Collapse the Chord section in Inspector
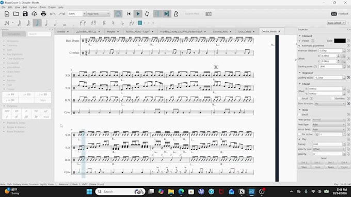 click(300, 84)
